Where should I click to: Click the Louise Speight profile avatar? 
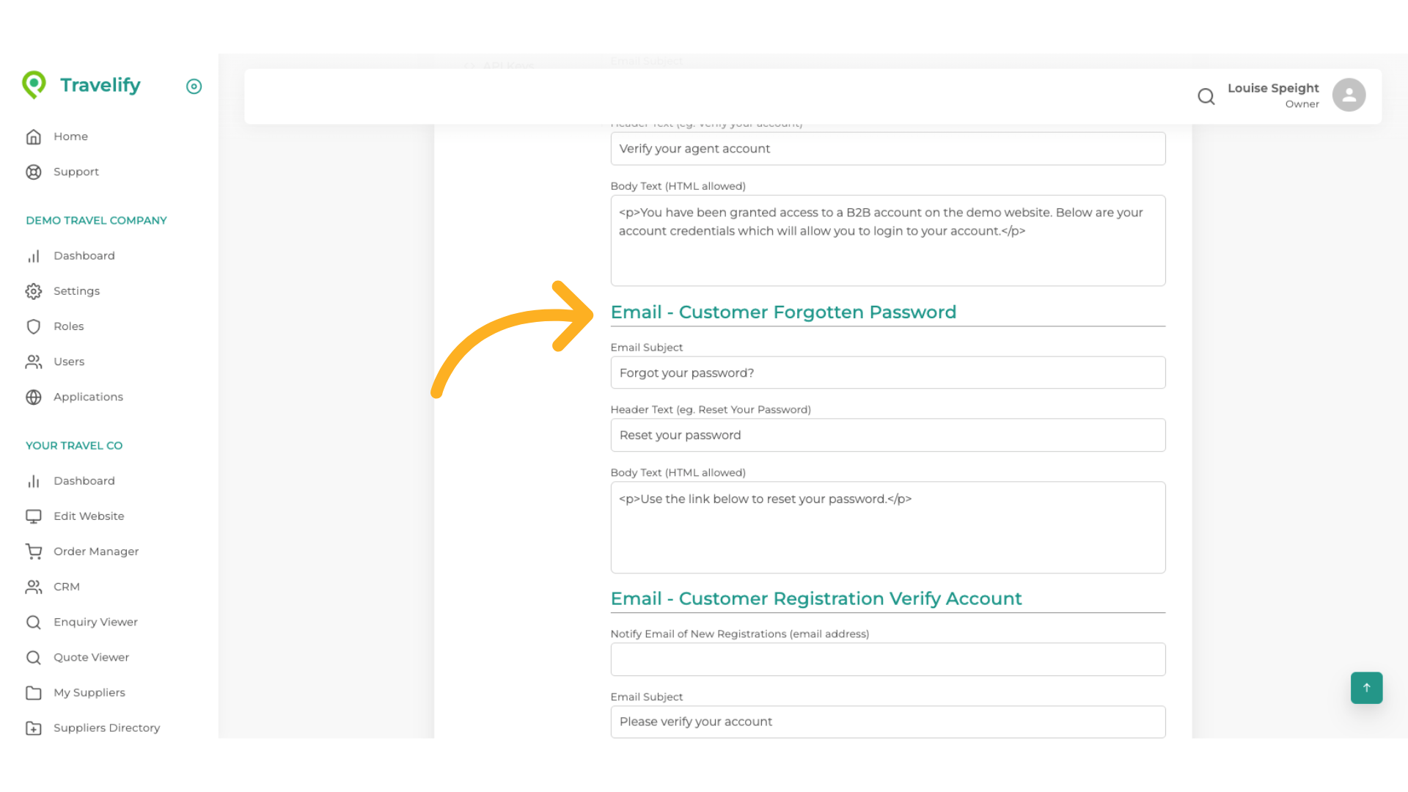(1349, 95)
